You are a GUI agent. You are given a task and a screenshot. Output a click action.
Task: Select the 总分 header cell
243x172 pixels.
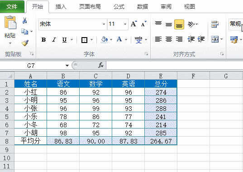(x=161, y=84)
